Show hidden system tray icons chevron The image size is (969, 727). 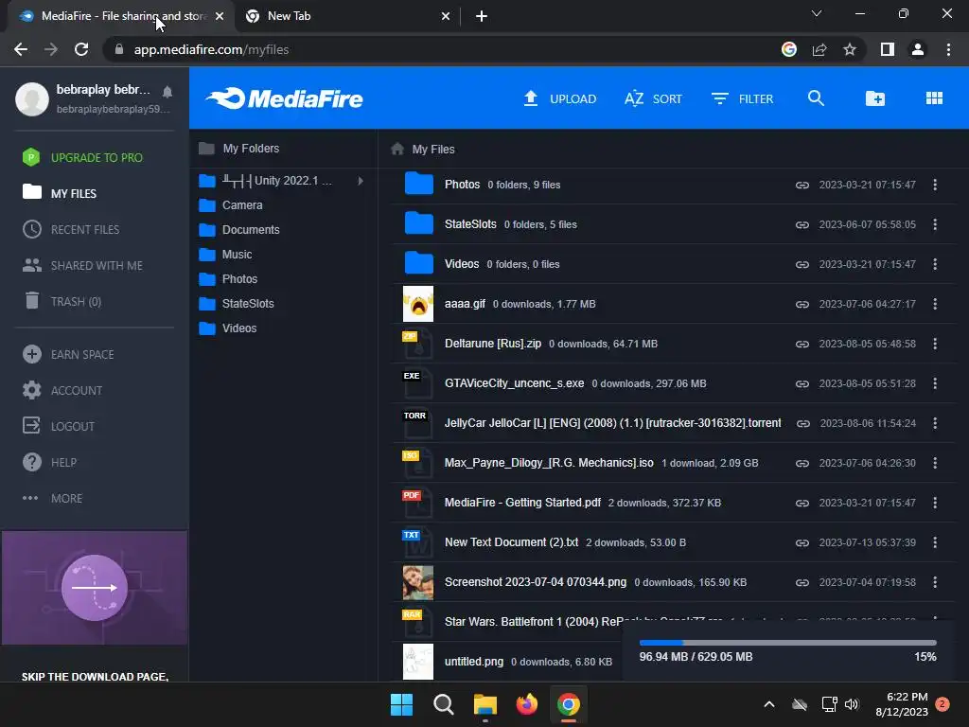tap(769, 704)
